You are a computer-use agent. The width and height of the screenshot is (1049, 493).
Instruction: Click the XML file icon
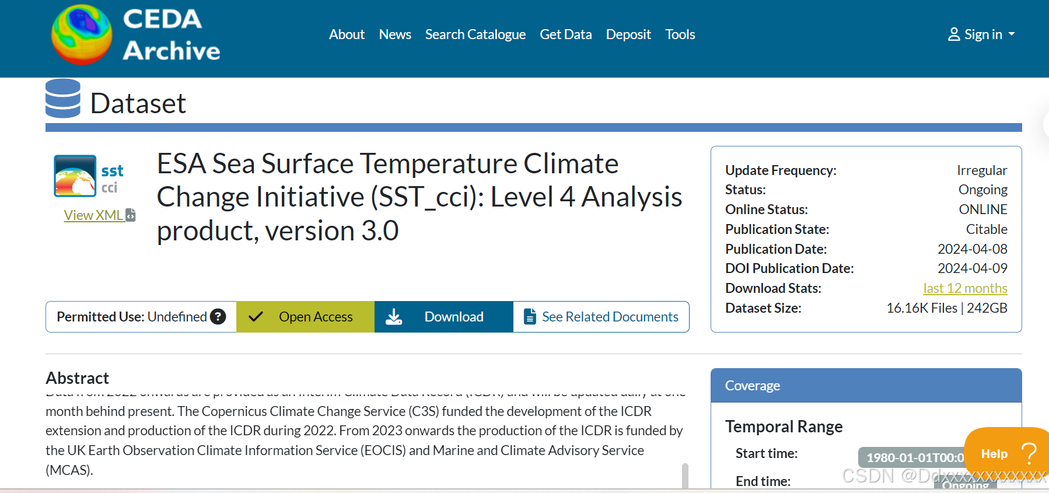(x=131, y=215)
